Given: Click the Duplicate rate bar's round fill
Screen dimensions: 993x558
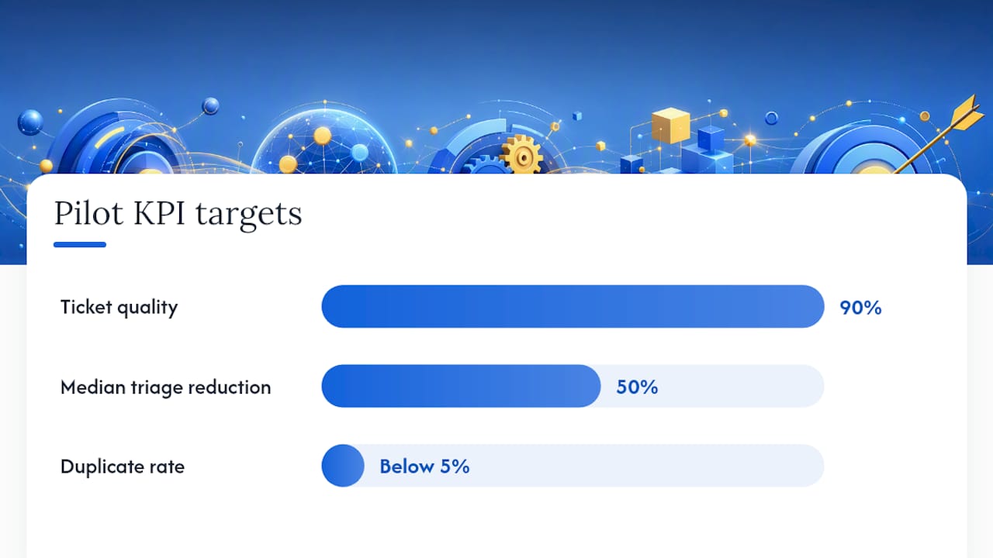Looking at the screenshot, I should (343, 466).
